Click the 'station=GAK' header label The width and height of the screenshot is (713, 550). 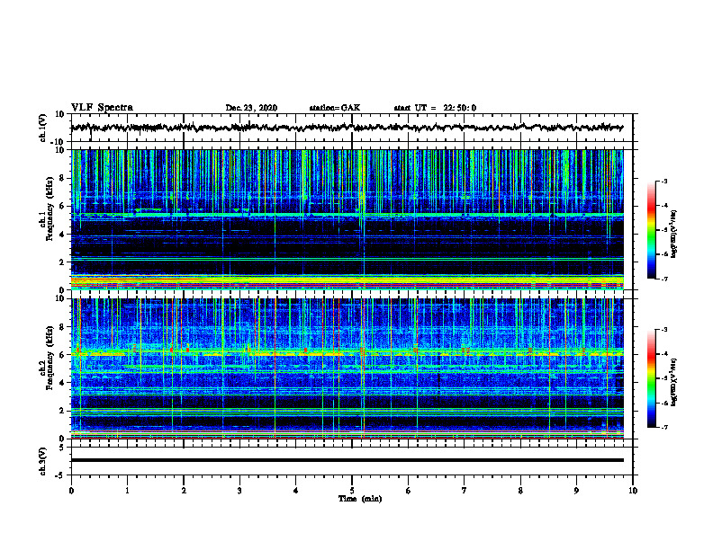click(335, 108)
